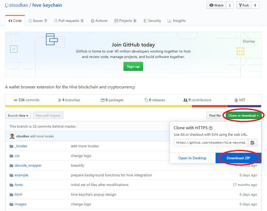View the 4 branches list

click(69, 100)
